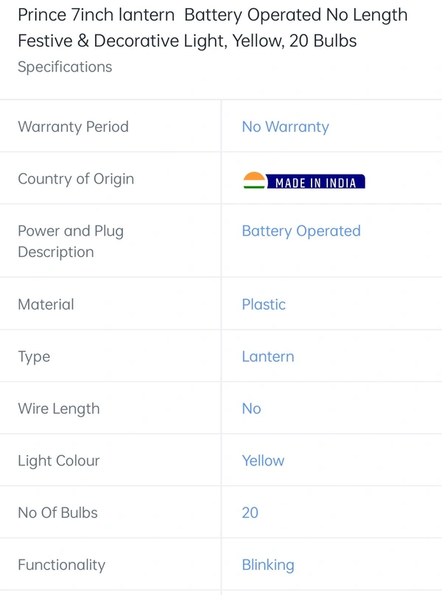Select the Power and Plug Description label
The width and height of the screenshot is (442, 595).
pos(71,242)
